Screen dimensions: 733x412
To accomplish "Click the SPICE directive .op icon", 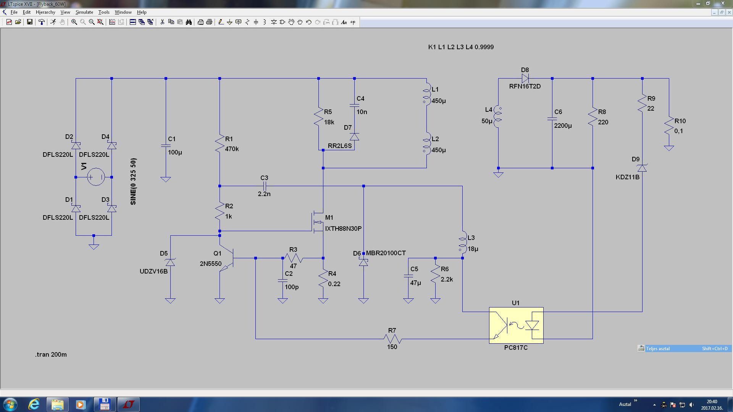I will coord(353,22).
